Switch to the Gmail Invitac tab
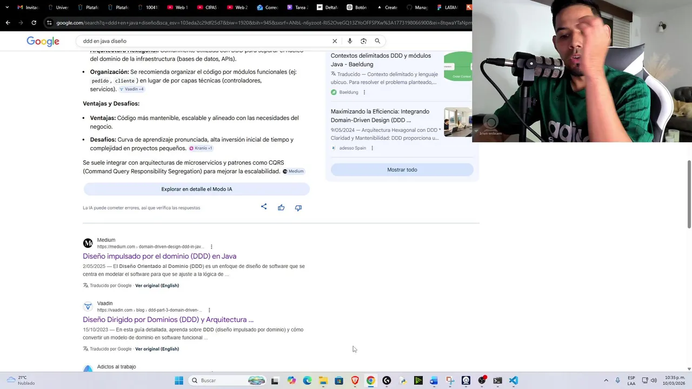Image resolution: width=692 pixels, height=389 pixels. coord(28,8)
